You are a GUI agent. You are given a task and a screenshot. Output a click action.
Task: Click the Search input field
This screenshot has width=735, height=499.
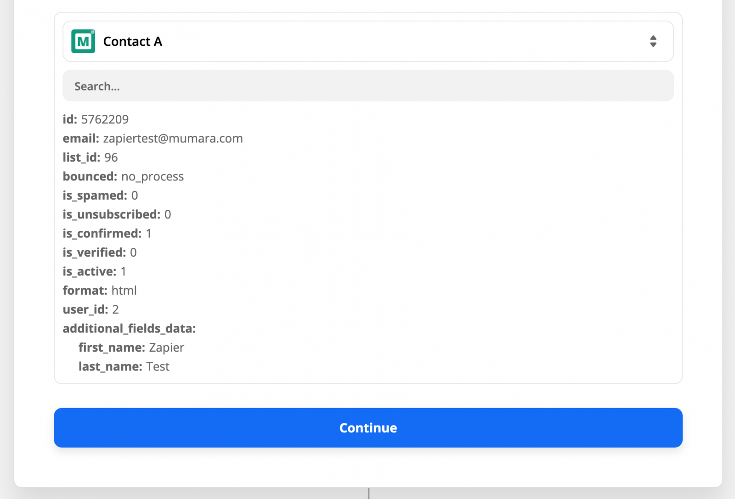[x=367, y=86]
